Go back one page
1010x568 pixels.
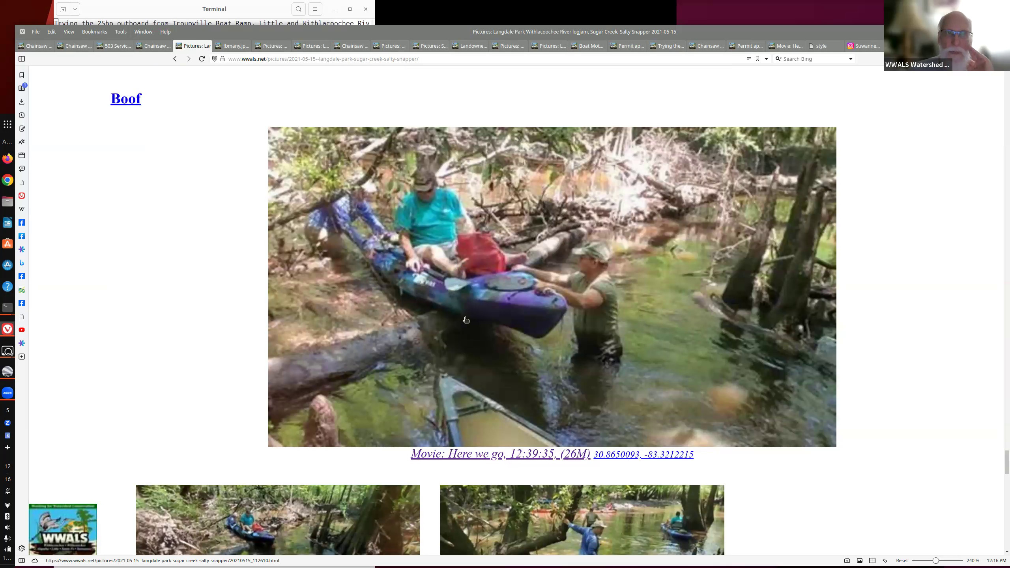click(175, 59)
